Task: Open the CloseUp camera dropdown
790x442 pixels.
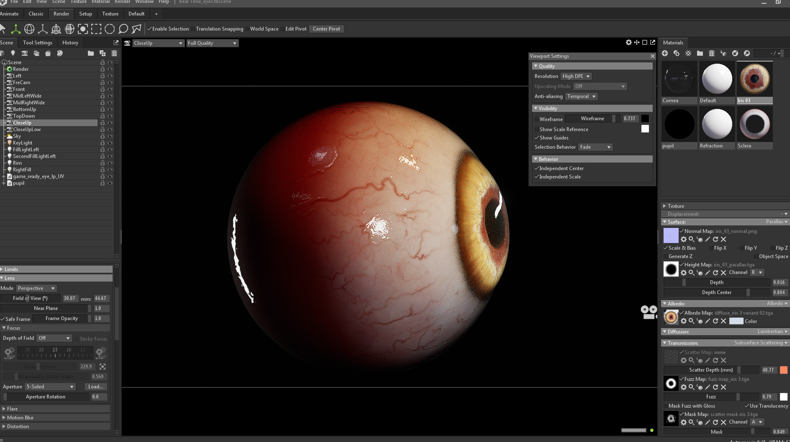Action: [158, 43]
